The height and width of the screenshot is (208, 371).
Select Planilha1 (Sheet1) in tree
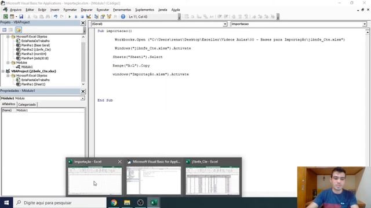(33, 84)
